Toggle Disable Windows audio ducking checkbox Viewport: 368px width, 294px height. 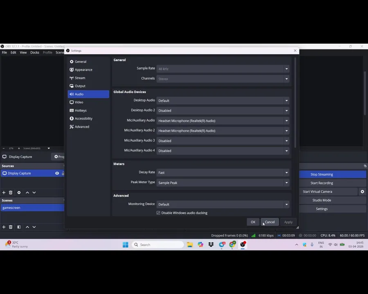tap(158, 213)
